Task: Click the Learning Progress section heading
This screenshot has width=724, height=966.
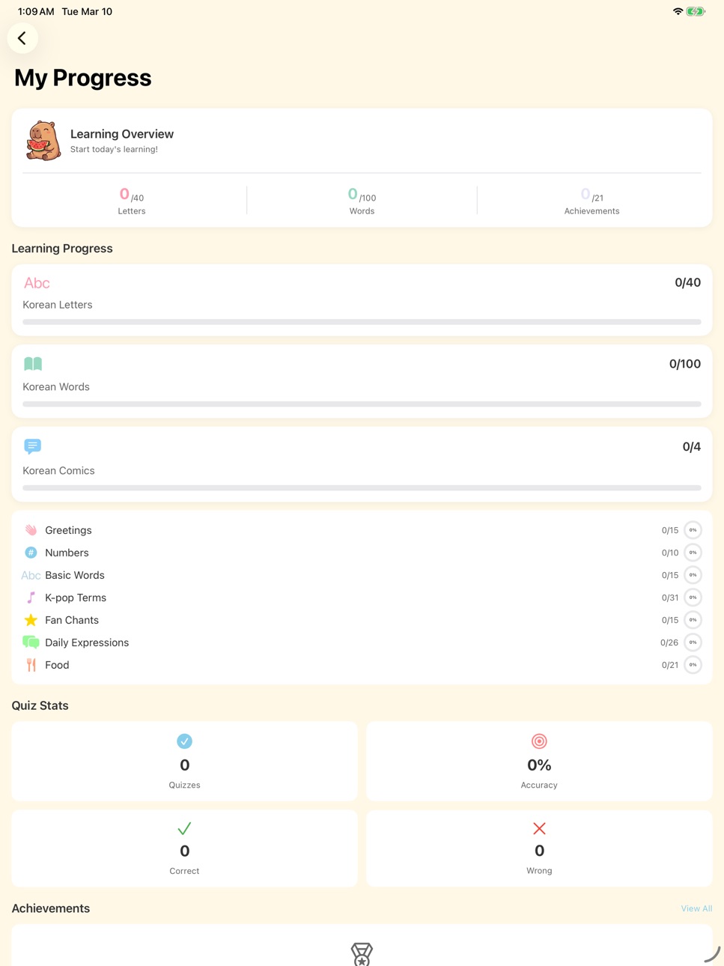Action: pos(62,249)
